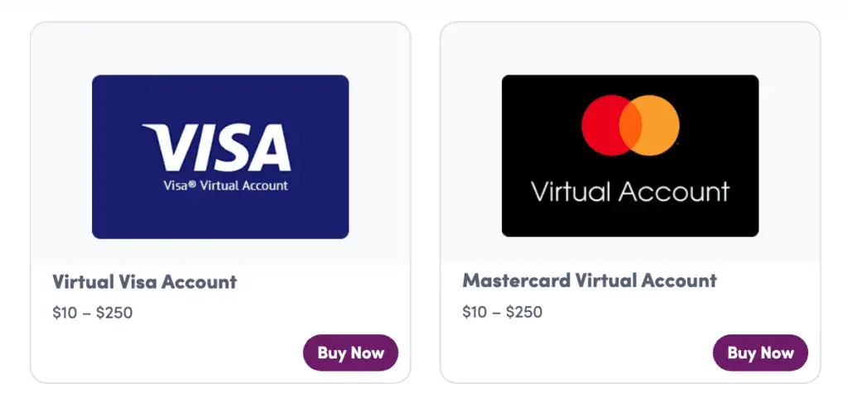Screen dimensions: 848x403
Task: Select the blue Visa card image
Action: (x=220, y=156)
